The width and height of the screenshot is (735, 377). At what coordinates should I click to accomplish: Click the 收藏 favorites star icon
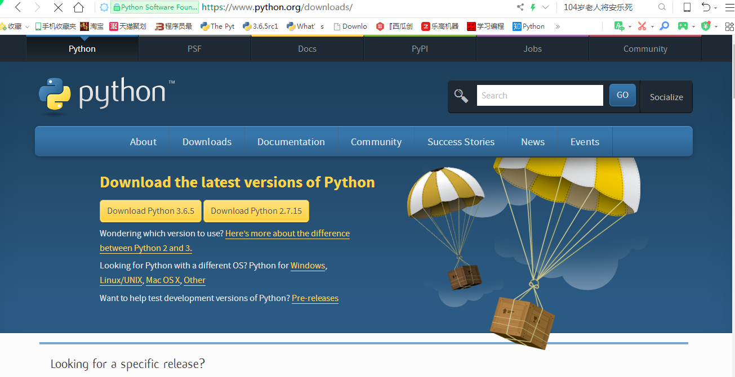tap(3, 26)
